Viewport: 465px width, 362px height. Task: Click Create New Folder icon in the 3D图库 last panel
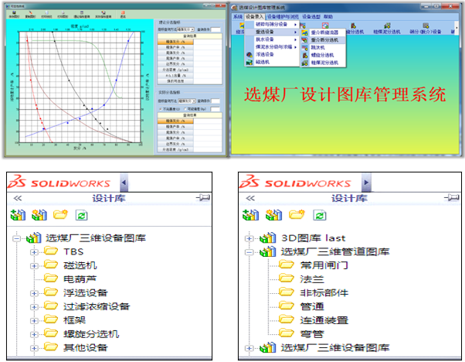[x=295, y=216]
